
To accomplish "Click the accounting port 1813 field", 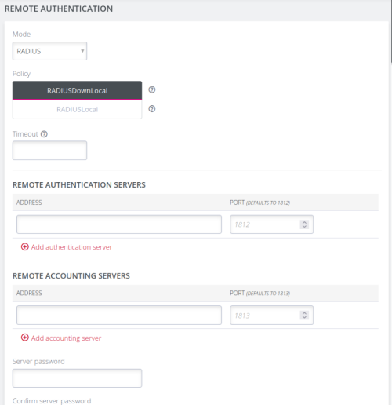I will tap(271, 315).
